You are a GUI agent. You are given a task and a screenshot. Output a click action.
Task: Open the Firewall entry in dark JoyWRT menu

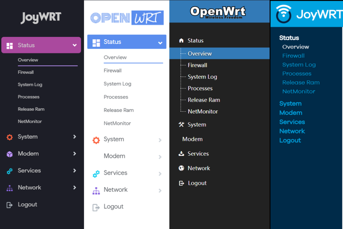pos(26,72)
